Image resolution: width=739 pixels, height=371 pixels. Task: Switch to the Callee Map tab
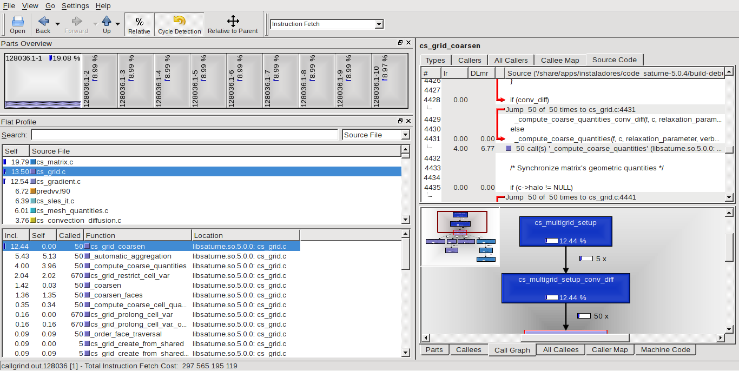pyautogui.click(x=560, y=60)
